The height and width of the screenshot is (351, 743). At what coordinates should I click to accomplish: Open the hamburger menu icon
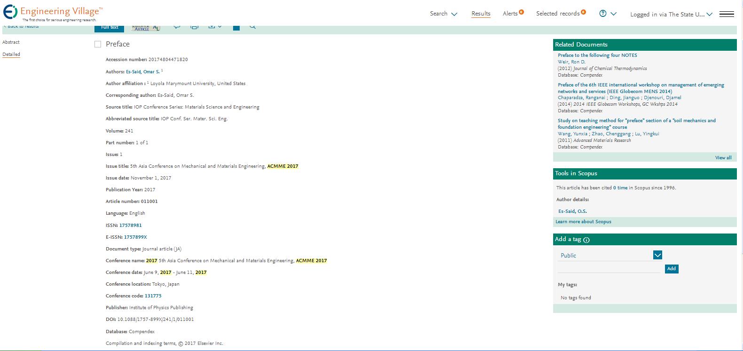(x=727, y=14)
